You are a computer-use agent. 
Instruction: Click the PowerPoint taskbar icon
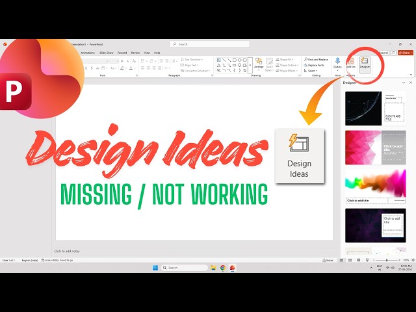click(233, 268)
